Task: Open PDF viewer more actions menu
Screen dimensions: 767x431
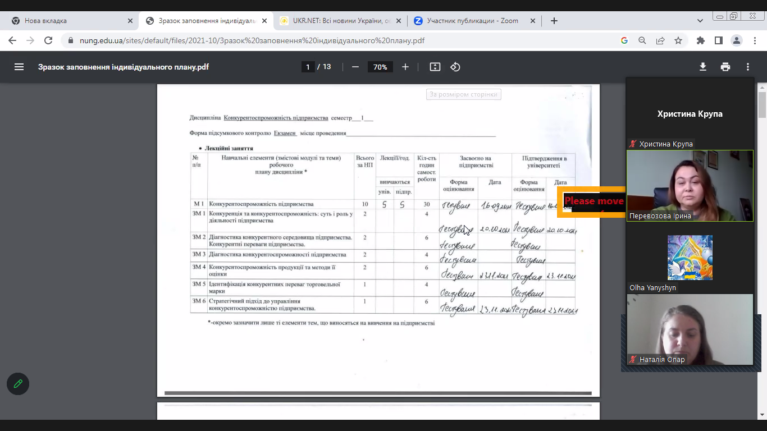Action: pyautogui.click(x=748, y=67)
